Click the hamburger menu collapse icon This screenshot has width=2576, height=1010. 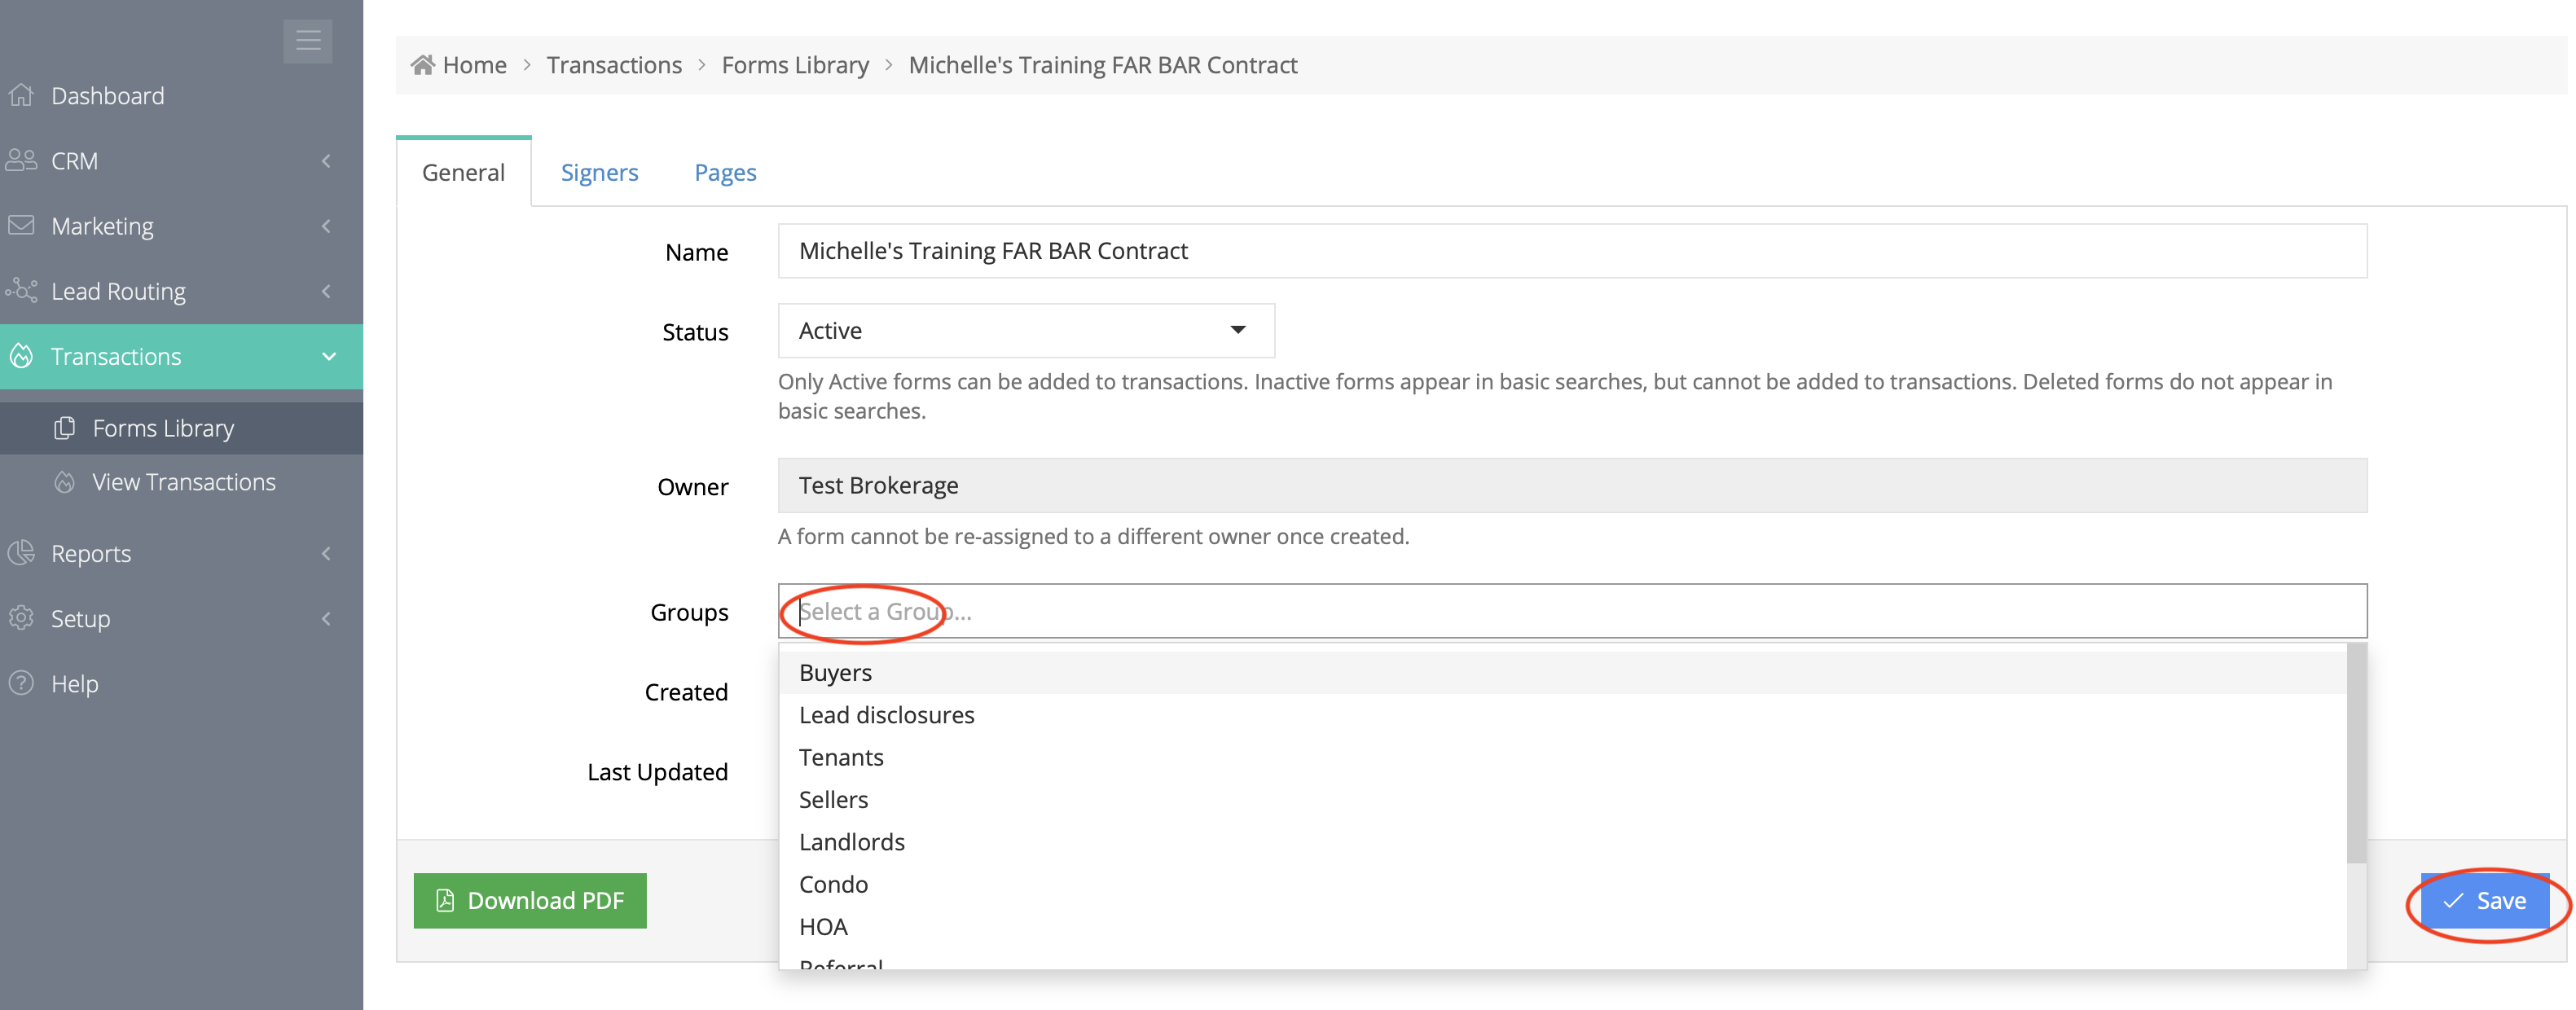point(308,41)
